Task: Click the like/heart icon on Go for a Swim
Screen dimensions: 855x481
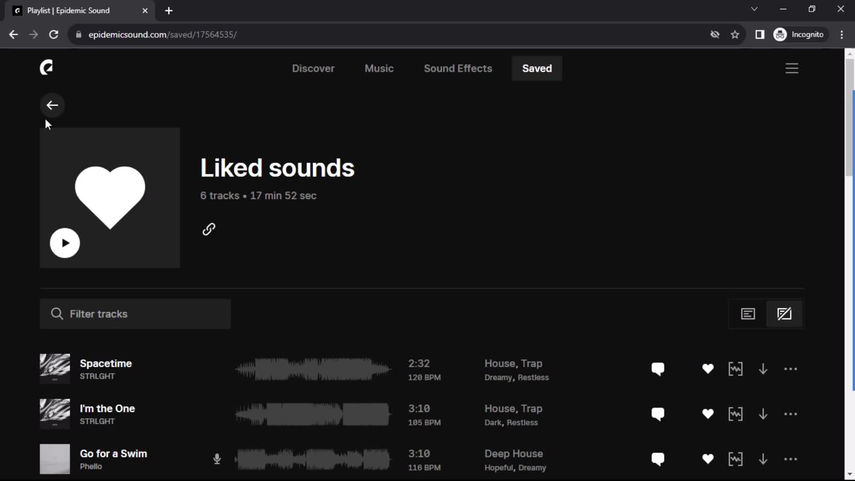Action: click(x=707, y=459)
